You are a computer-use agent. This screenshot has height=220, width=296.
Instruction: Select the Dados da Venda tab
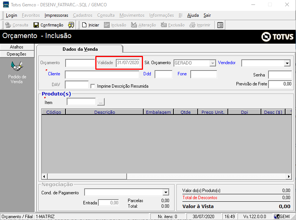coord(80,49)
